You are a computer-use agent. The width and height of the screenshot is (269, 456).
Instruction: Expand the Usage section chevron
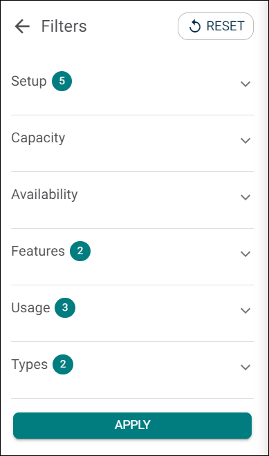click(x=245, y=311)
